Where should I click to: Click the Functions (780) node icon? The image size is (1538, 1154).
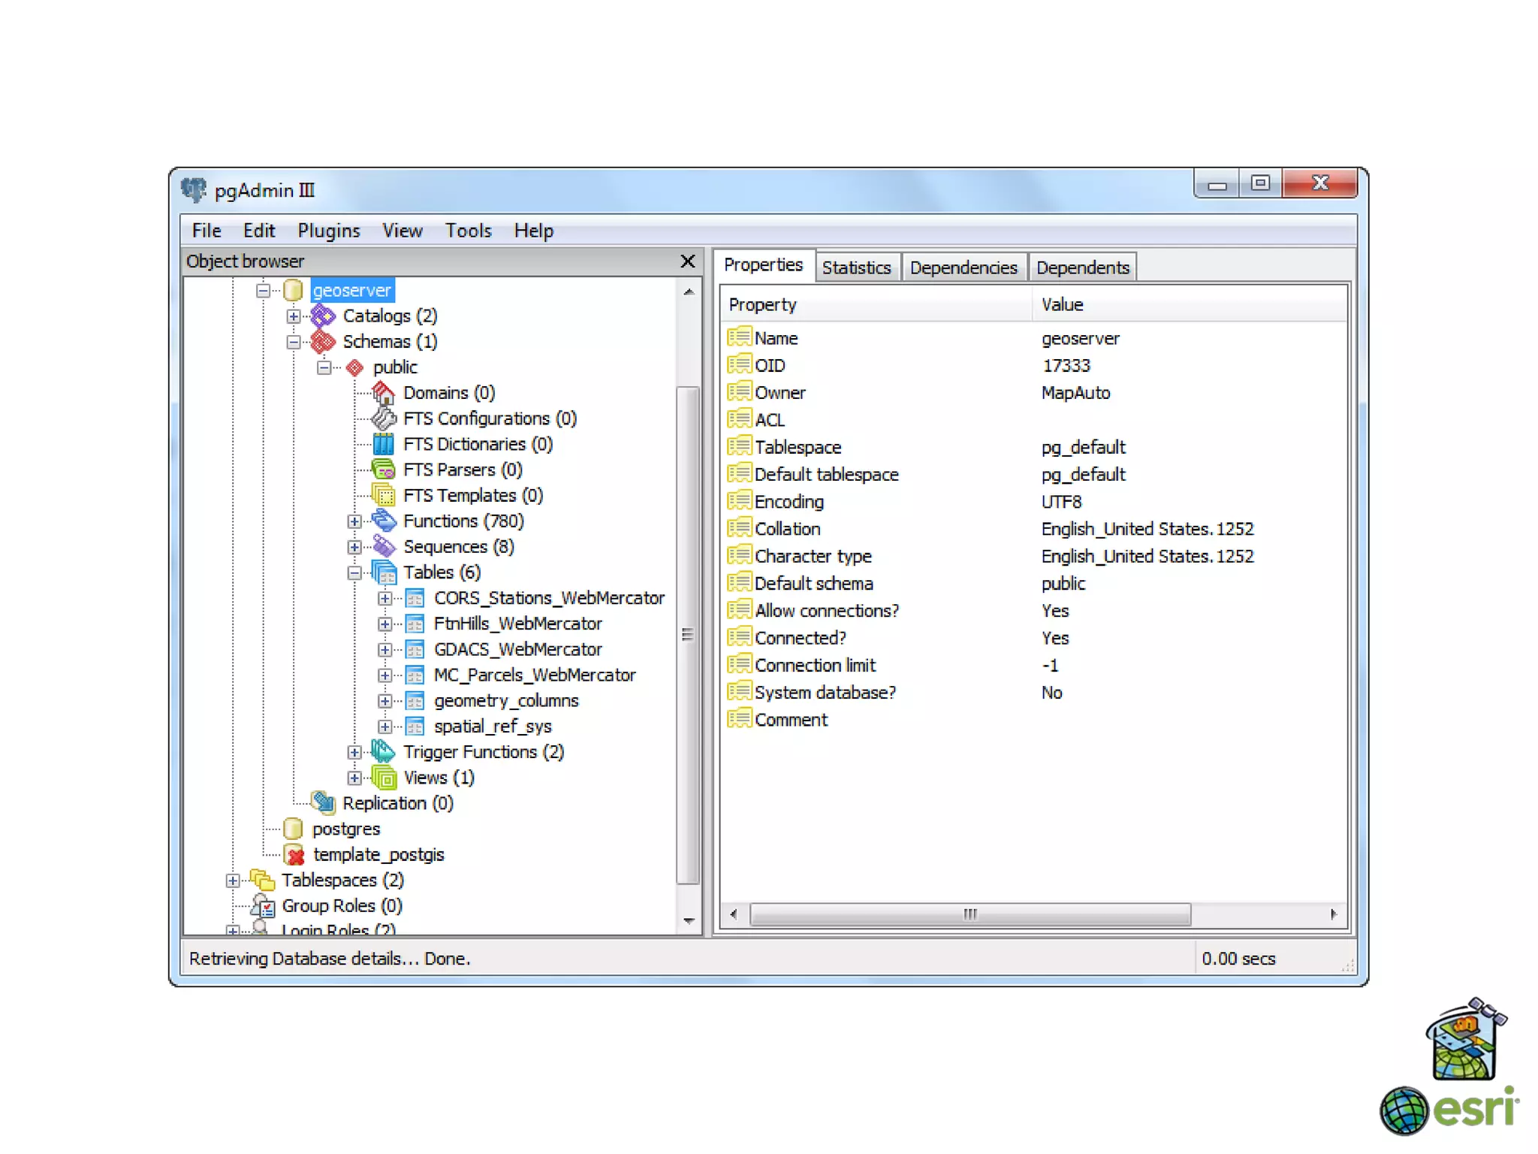pyautogui.click(x=384, y=521)
